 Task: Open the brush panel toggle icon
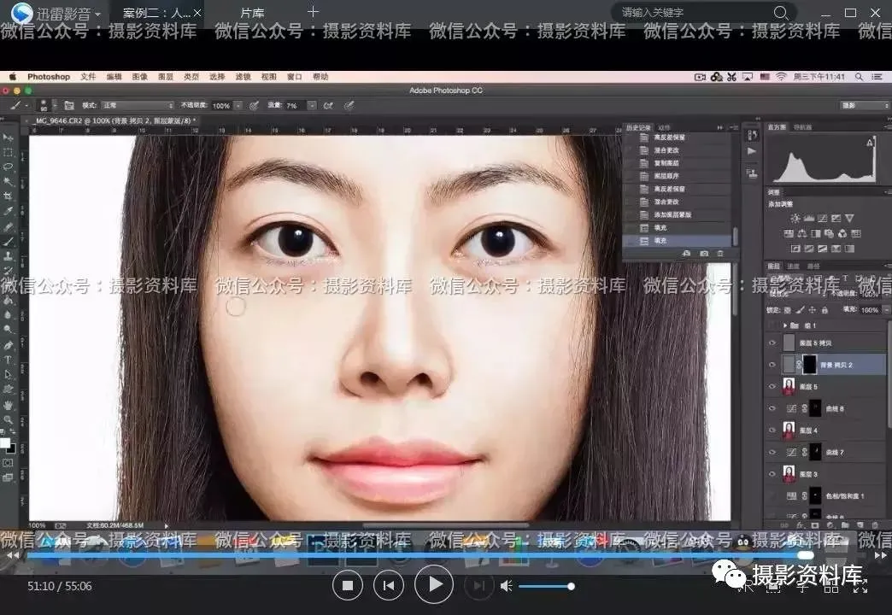pyautogui.click(x=69, y=105)
